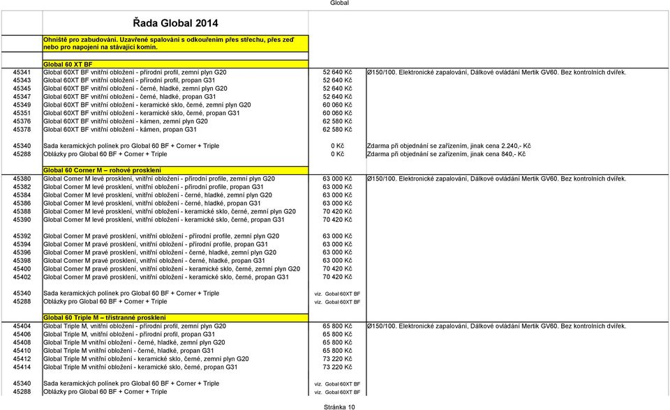The height and width of the screenshot is (410, 670).
Task: Select product code 45380
Action: (x=22, y=179)
